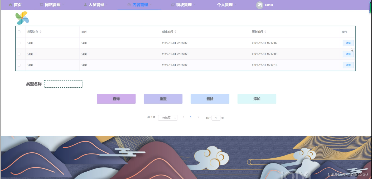Click 分类三 in the 描述 column

(85, 65)
